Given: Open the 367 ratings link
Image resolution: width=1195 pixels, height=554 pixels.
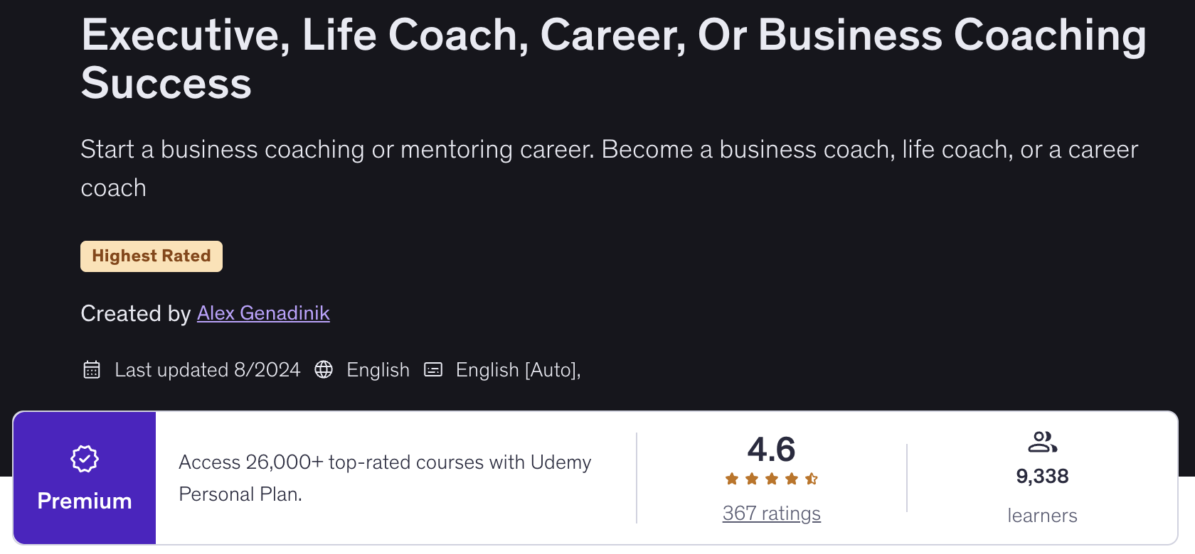Looking at the screenshot, I should point(772,514).
